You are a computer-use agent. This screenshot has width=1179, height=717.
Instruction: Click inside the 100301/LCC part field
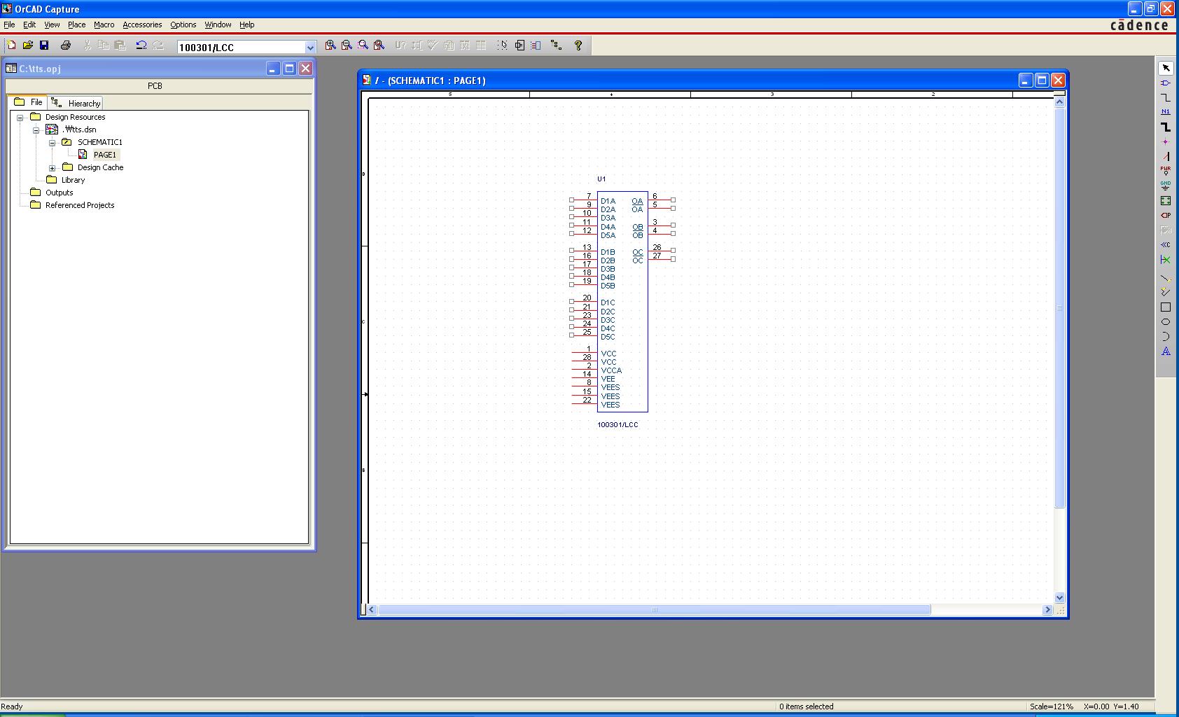click(x=241, y=48)
